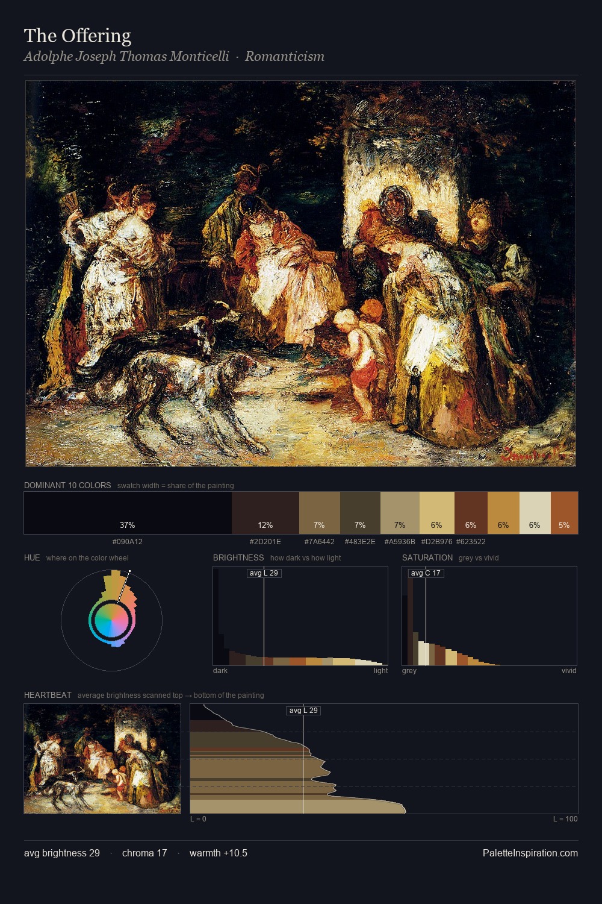
Task: Click the title 'The Offering'
Action: coord(78,36)
